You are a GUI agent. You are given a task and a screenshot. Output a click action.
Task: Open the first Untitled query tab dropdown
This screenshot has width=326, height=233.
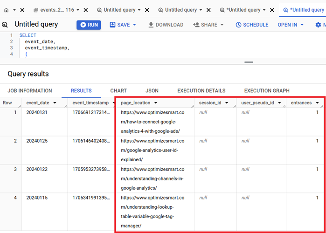tap(139, 10)
